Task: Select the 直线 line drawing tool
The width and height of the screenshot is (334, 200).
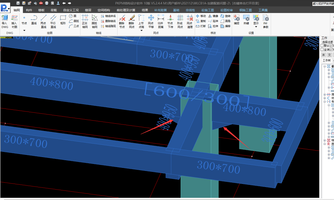Action: point(34,19)
